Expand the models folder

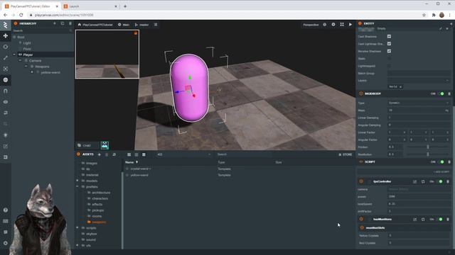(77, 181)
